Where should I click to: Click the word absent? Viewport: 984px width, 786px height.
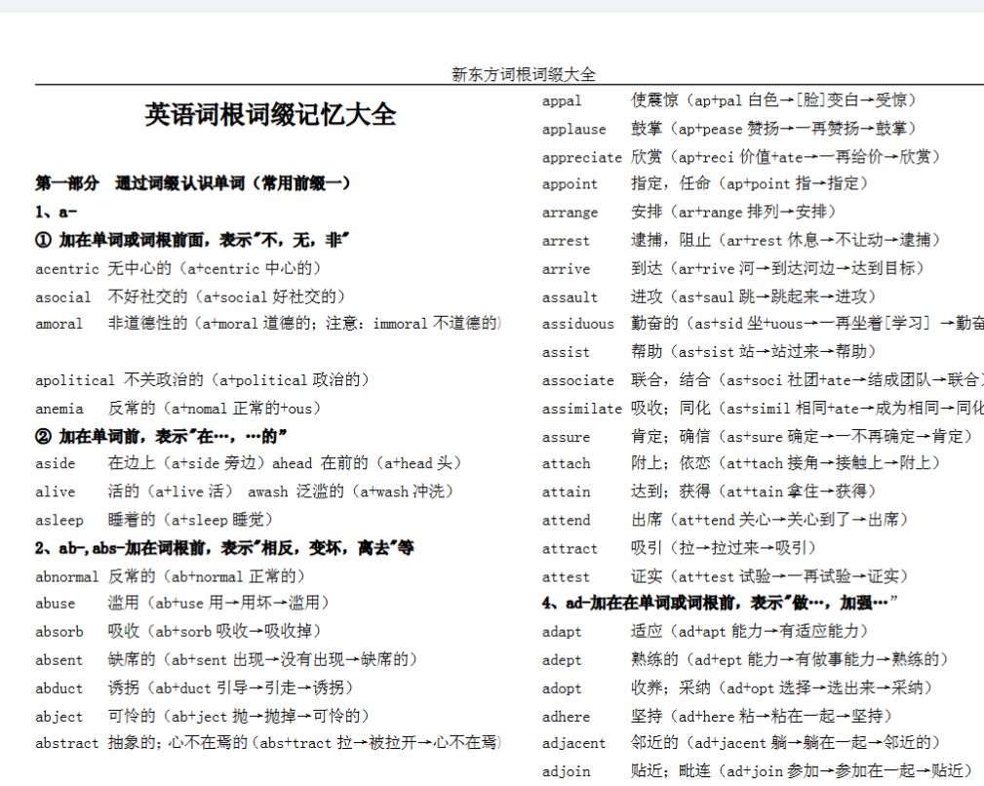(x=59, y=660)
